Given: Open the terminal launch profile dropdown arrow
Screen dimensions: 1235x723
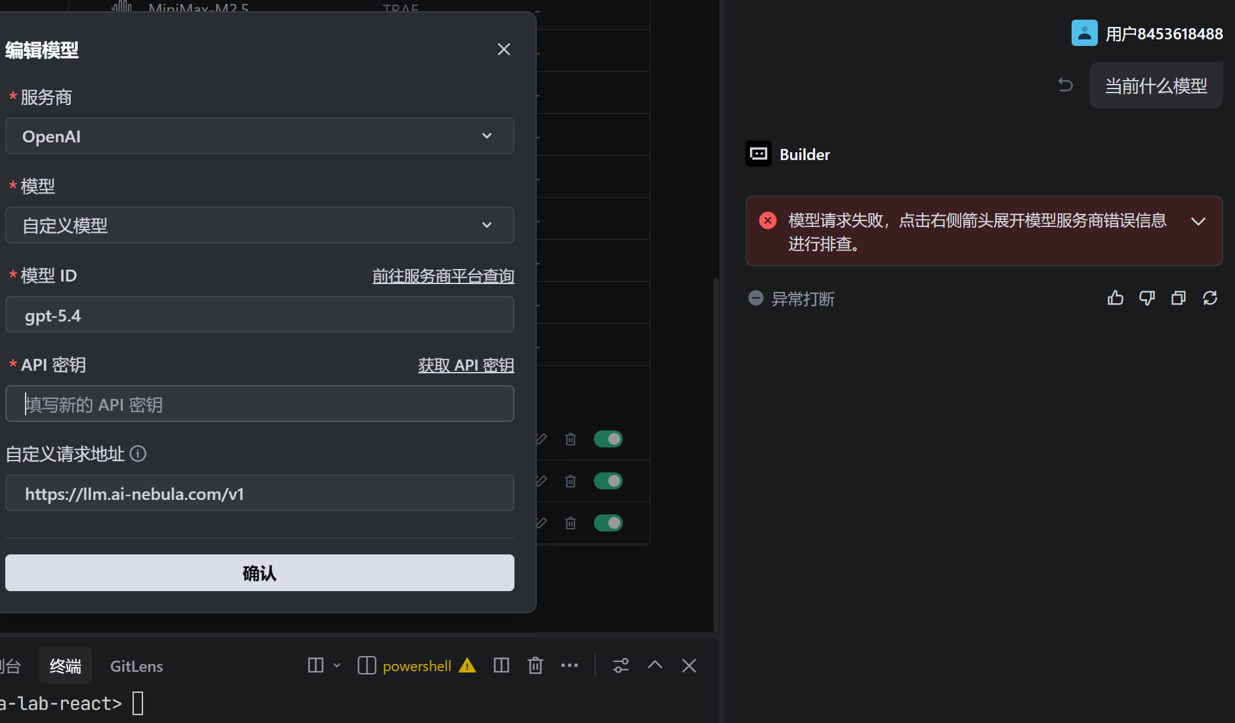Looking at the screenshot, I should (x=337, y=665).
